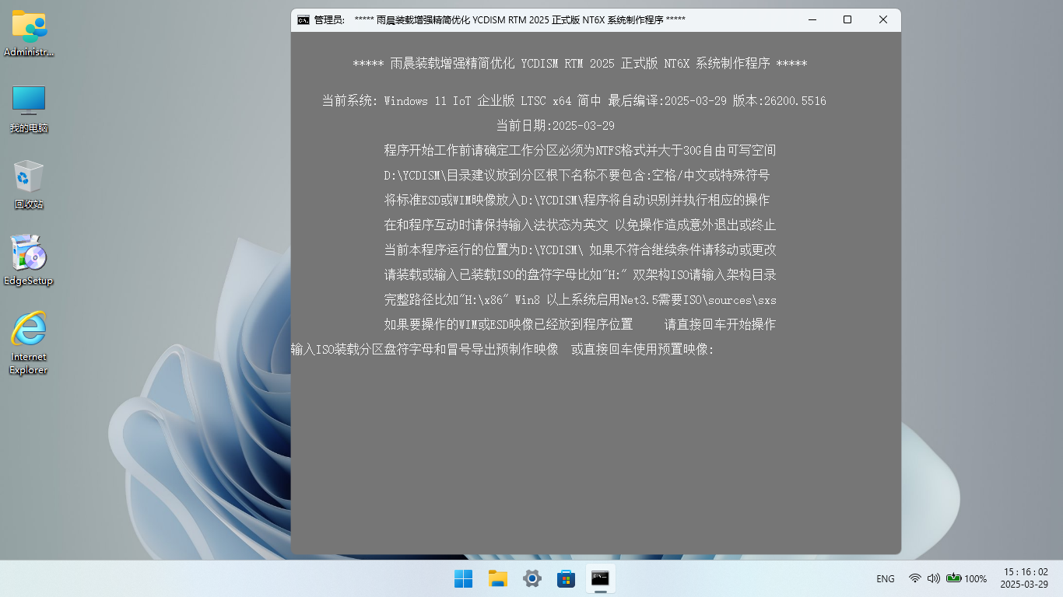Click the line mentioning Net3.5需要ISO\sources\sxs
The image size is (1063, 597).
580,300
